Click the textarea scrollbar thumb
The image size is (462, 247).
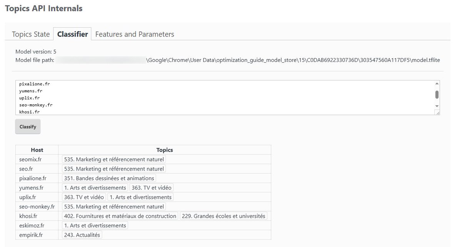coord(437,95)
